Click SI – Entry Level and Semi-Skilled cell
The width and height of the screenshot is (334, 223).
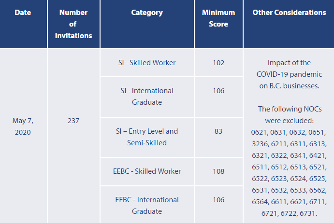147,137
